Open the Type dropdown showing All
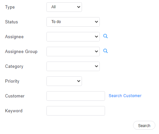Image resolution: width=159 pixels, height=134 pixels. 64,7
